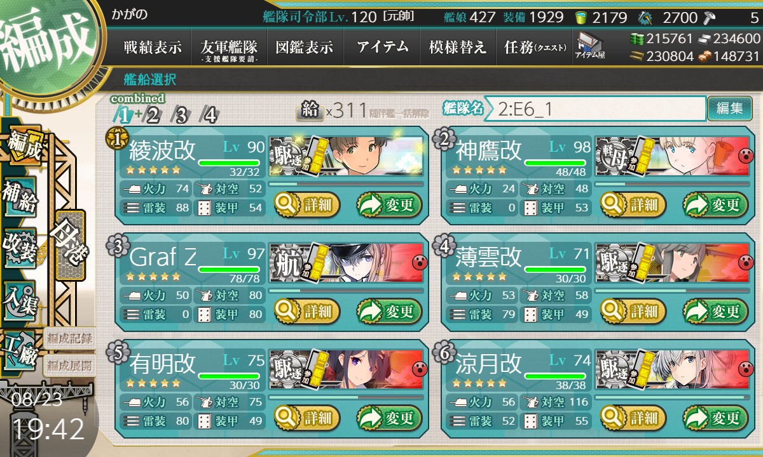
Task: Click 編集 edit fleet name button
Action: (729, 108)
